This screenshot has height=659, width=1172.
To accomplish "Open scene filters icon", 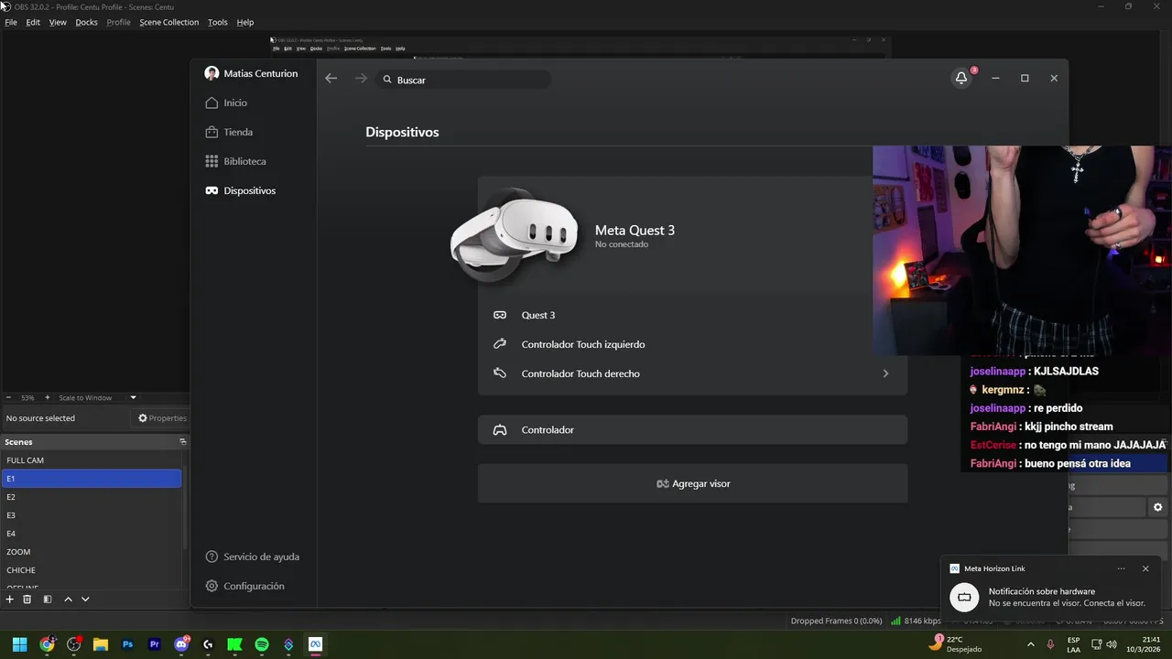I will pos(48,599).
